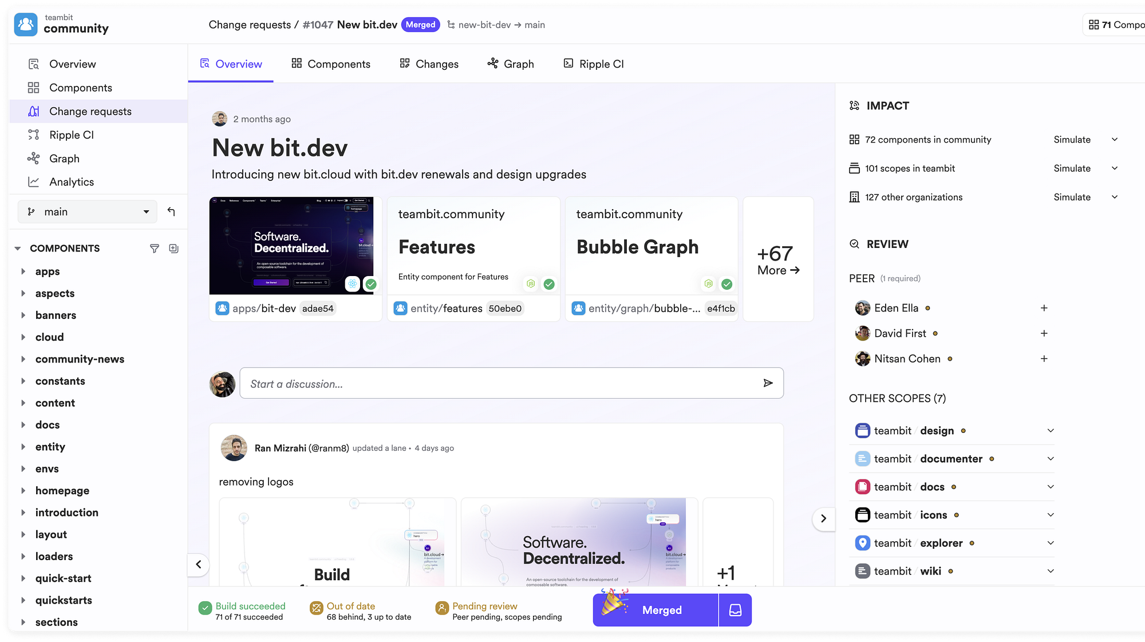This screenshot has height=642, width=1145.
Task: Click the Out of date status icon
Action: click(316, 608)
